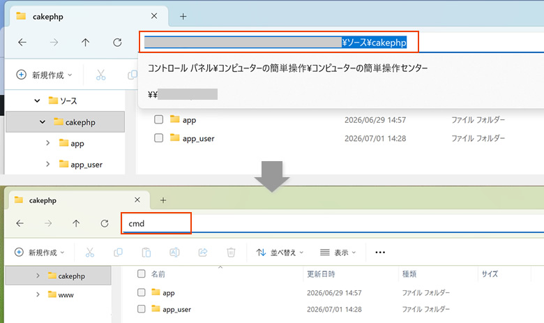Sort by サイズ column header

click(x=490, y=274)
